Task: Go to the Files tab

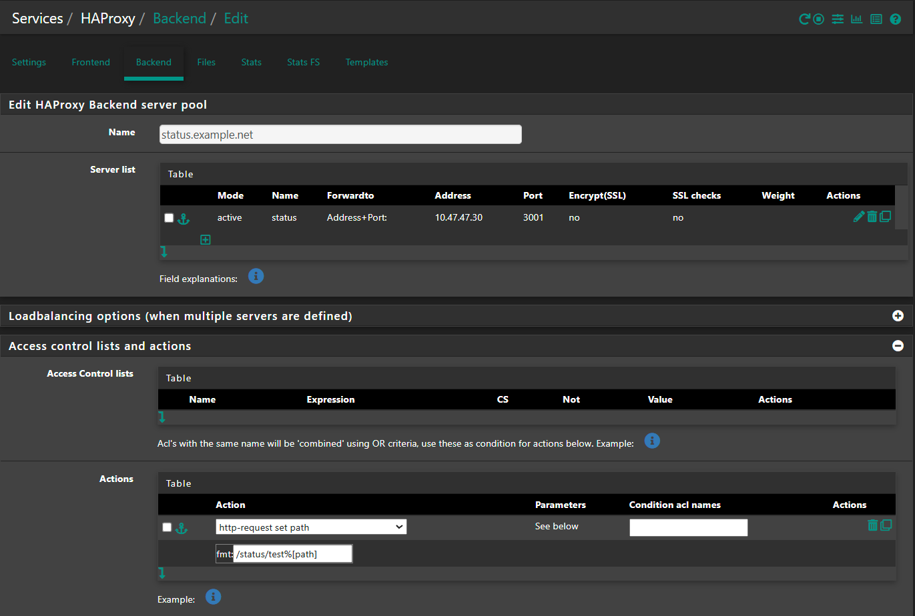Action: 206,62
